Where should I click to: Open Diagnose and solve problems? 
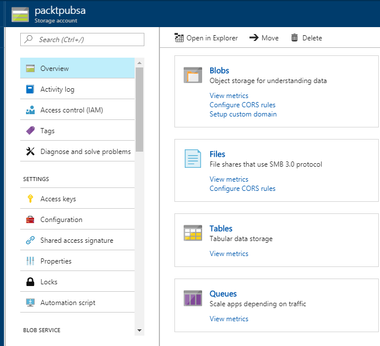[85, 152]
